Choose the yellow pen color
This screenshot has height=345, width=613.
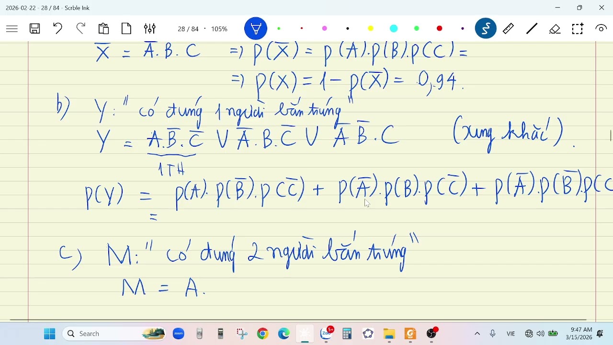371,29
